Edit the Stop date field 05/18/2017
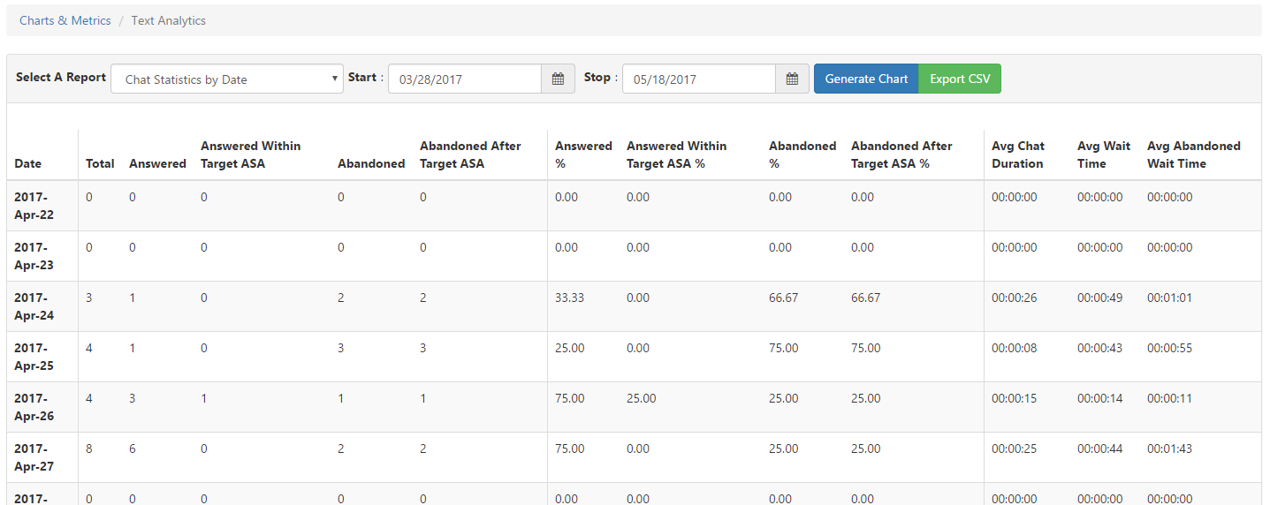 [699, 79]
